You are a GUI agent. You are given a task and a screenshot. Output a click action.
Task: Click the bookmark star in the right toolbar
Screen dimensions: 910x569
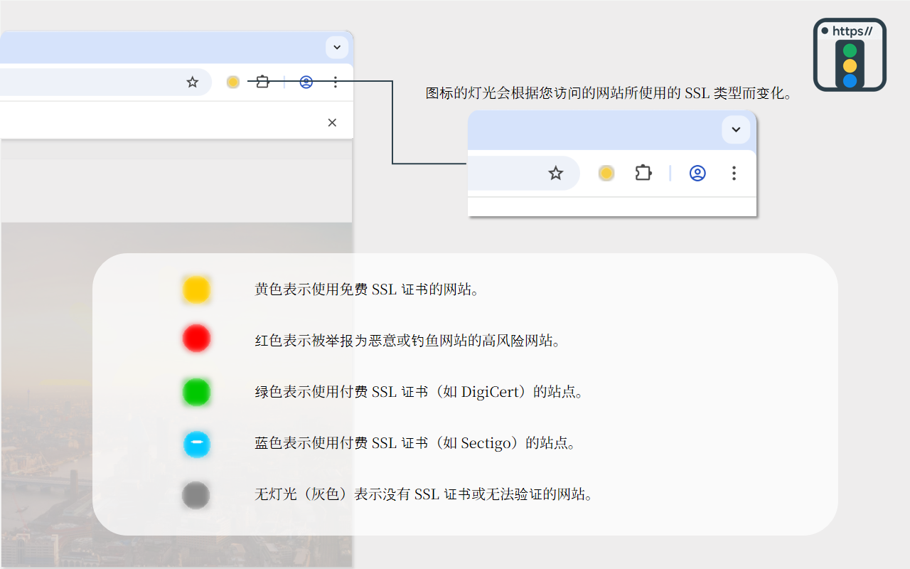point(555,173)
